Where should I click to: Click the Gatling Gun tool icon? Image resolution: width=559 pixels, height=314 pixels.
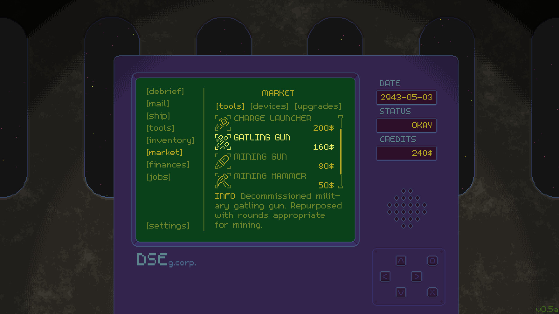pos(223,142)
